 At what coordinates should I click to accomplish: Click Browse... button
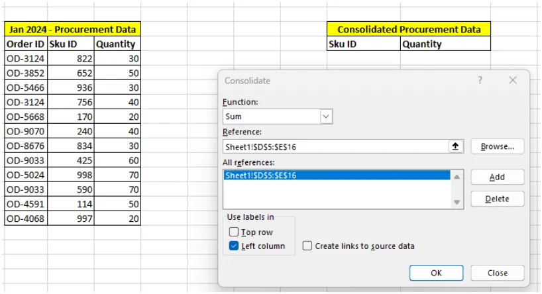point(498,146)
